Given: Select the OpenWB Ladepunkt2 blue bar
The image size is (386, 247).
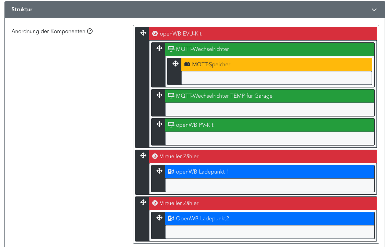Looking at the screenshot, I should pyautogui.click(x=270, y=219).
